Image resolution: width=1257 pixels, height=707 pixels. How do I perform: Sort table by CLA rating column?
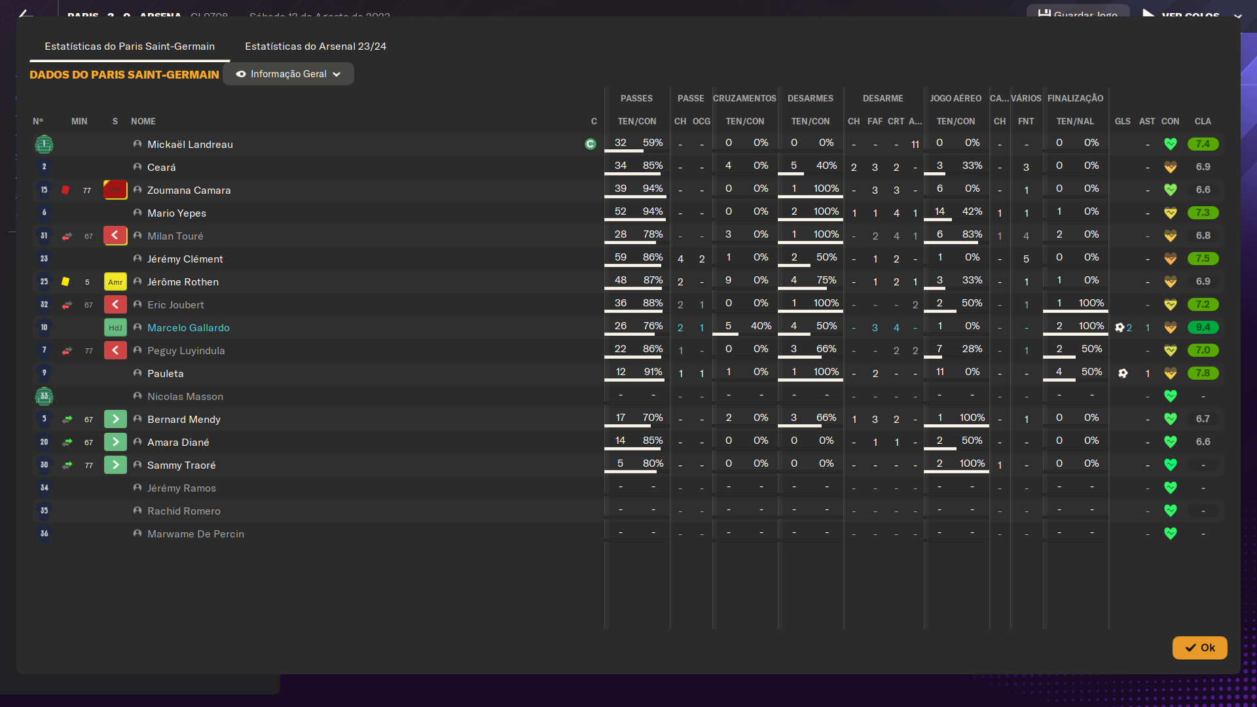[x=1203, y=122]
